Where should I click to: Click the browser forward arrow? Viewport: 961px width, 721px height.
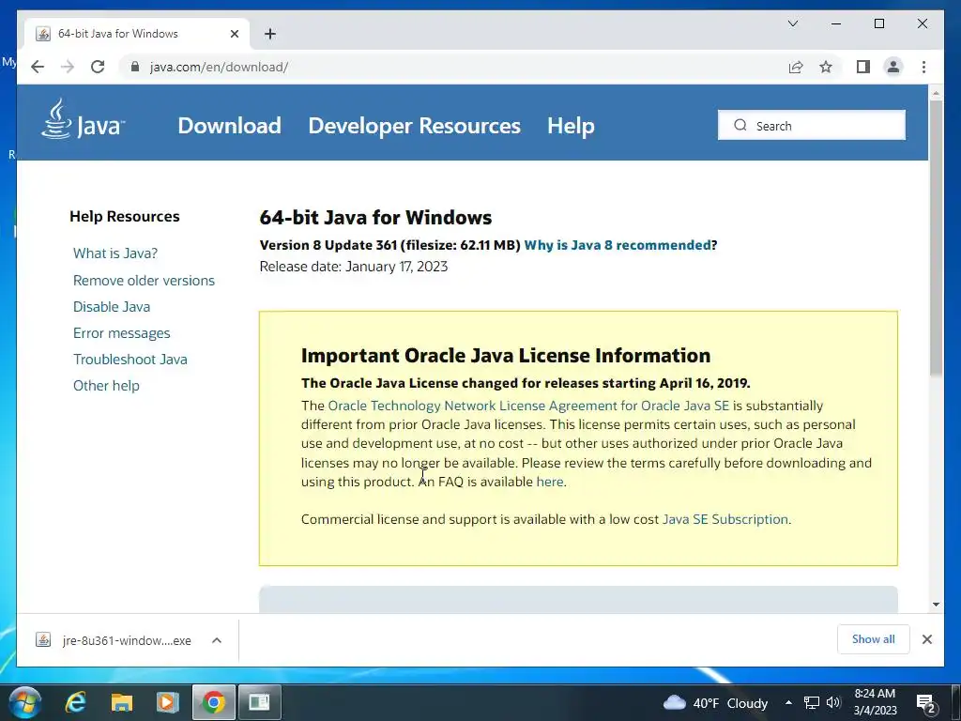click(68, 67)
